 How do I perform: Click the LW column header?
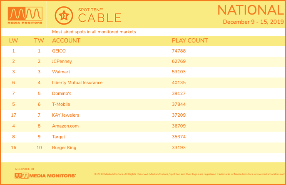tap(13, 40)
